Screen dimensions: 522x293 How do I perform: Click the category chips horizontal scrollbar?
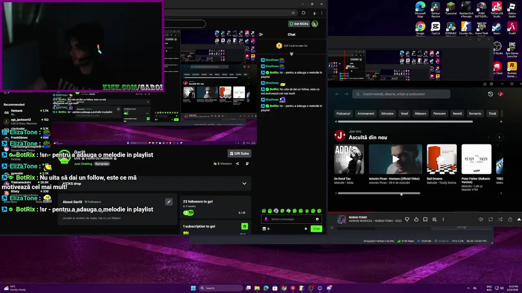(x=405, y=121)
